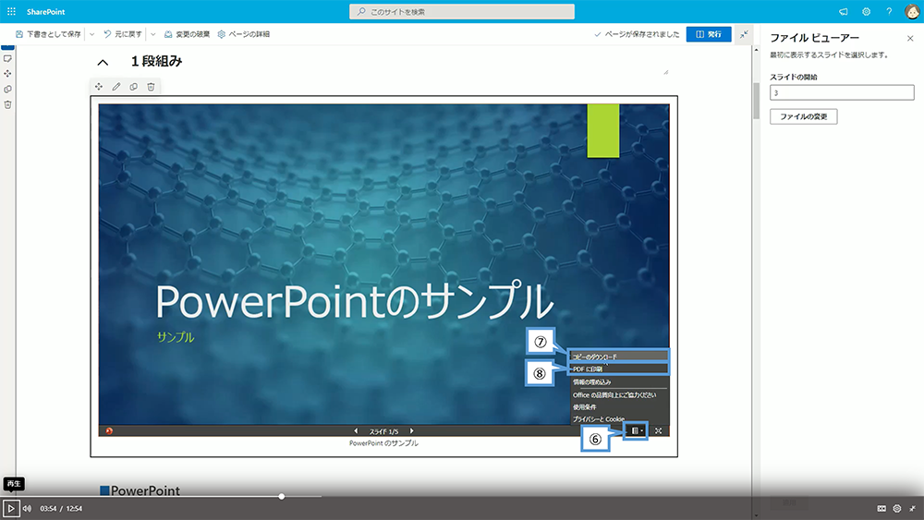Click the delete section icon in left rail

[x=7, y=104]
